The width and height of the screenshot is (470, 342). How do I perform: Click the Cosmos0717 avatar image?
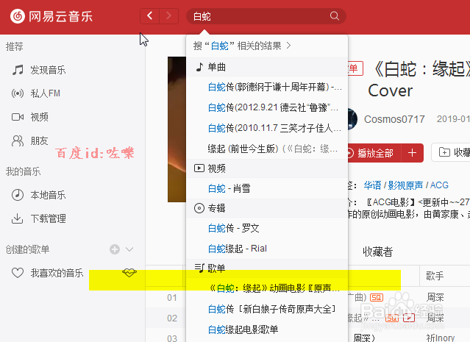point(352,119)
